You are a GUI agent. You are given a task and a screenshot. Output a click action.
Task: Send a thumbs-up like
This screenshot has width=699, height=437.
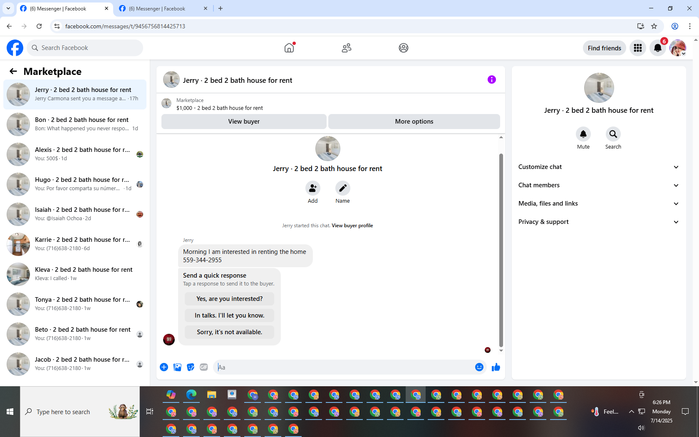click(x=496, y=367)
